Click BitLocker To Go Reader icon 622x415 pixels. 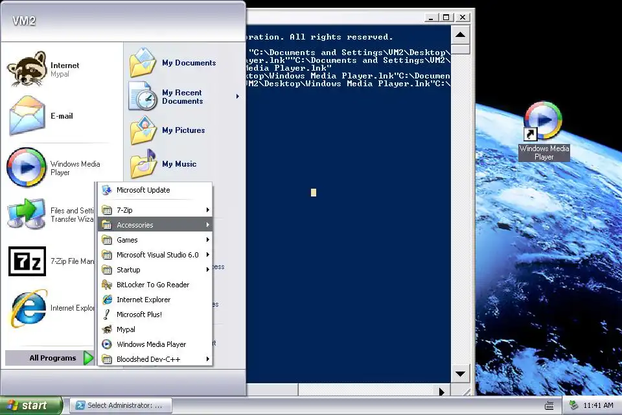107,285
